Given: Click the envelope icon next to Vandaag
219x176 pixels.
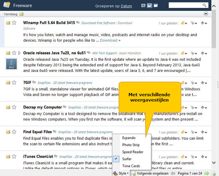Looking at the screenshot, I should [x=22, y=14].
